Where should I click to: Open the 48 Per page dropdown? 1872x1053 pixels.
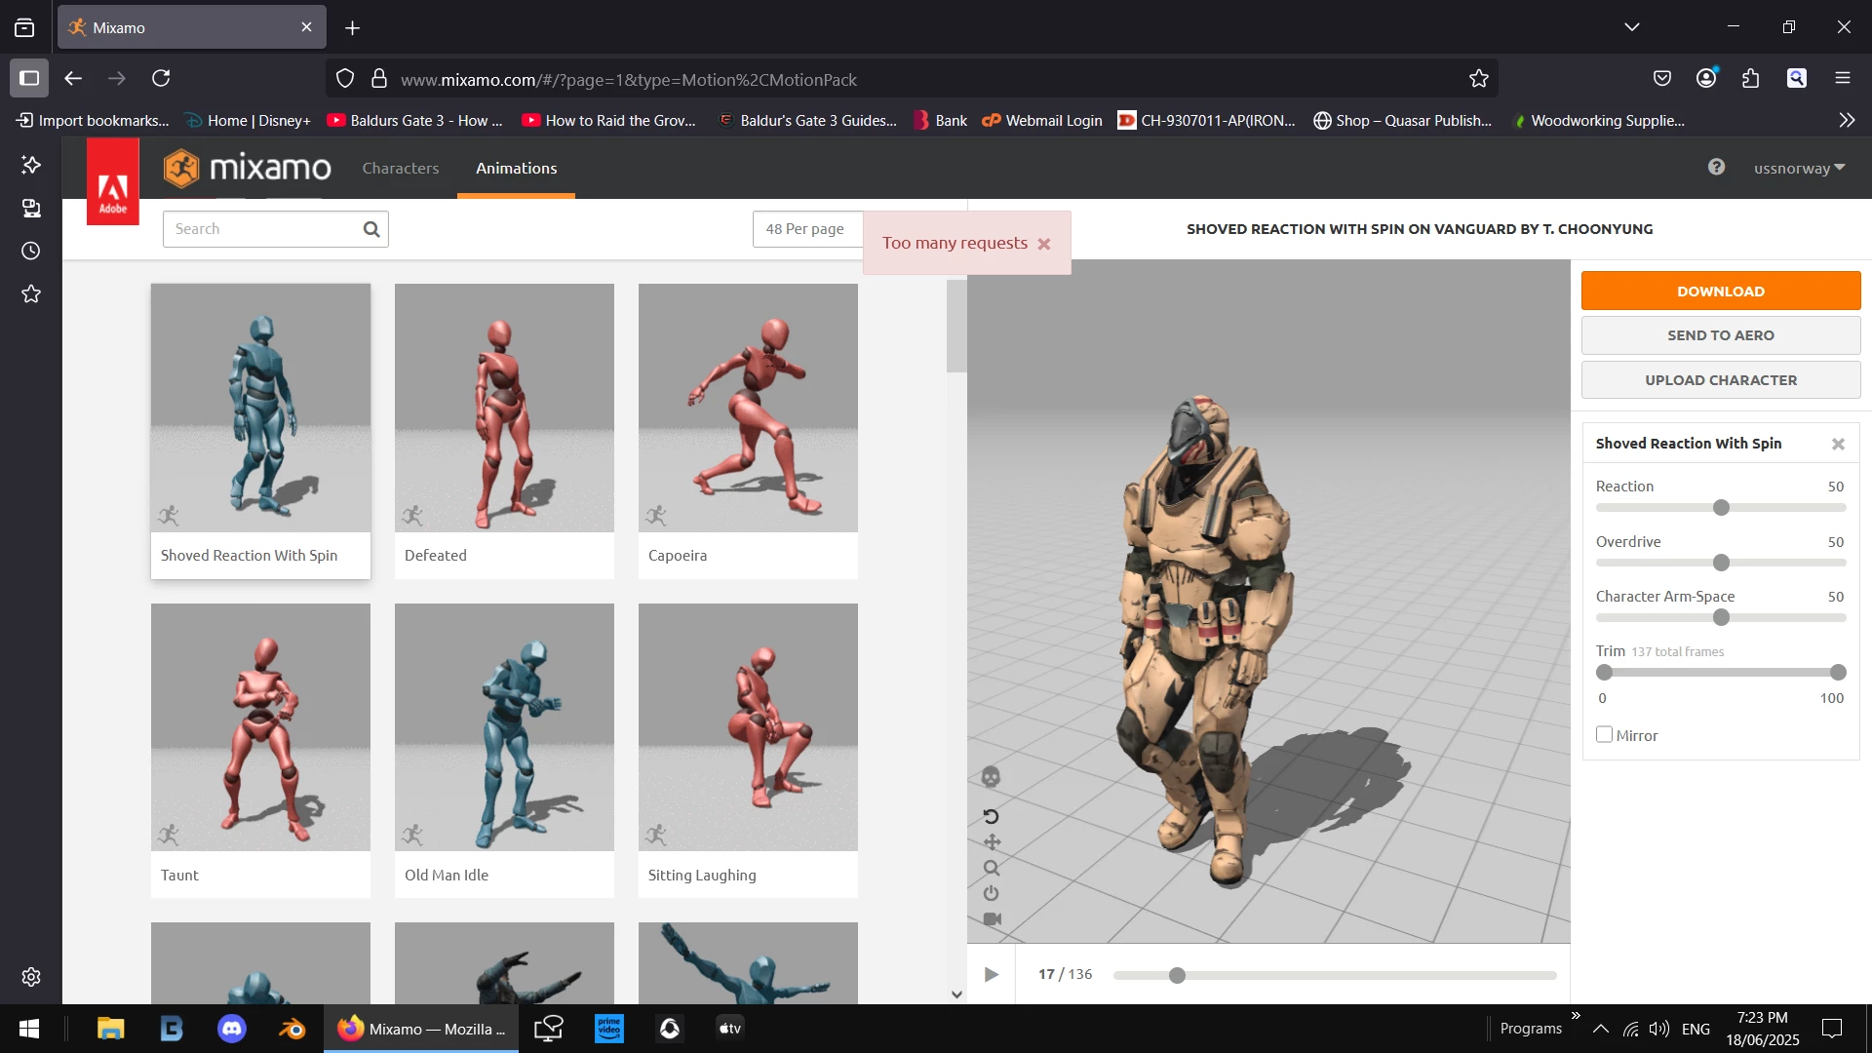807,229
